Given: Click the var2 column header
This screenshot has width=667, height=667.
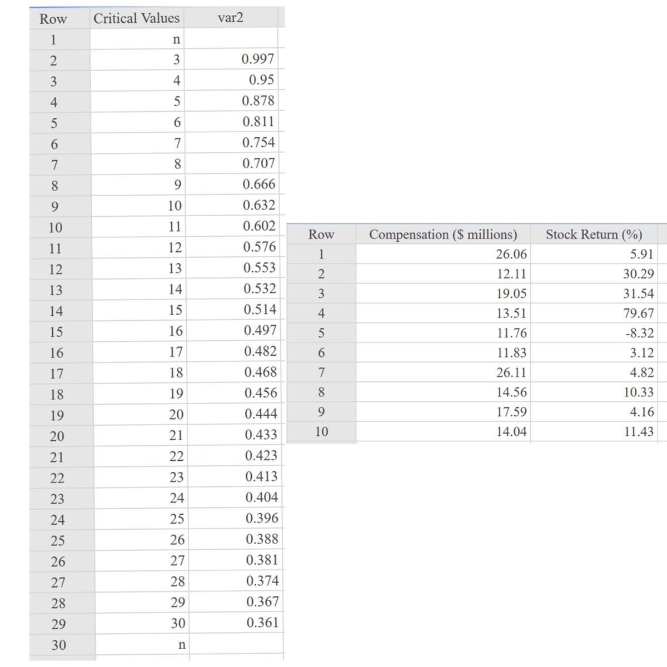Looking at the screenshot, I should point(231,18).
